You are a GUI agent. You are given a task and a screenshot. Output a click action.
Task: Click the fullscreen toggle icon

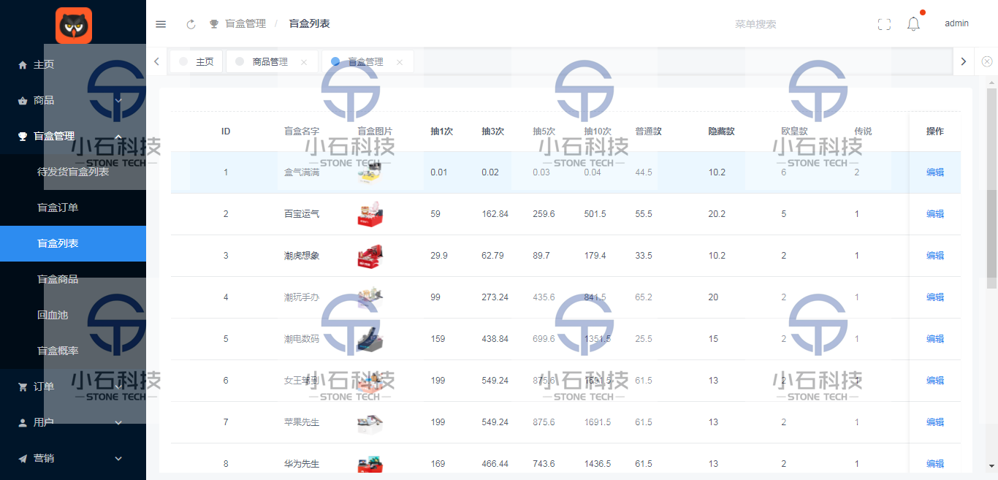884,24
